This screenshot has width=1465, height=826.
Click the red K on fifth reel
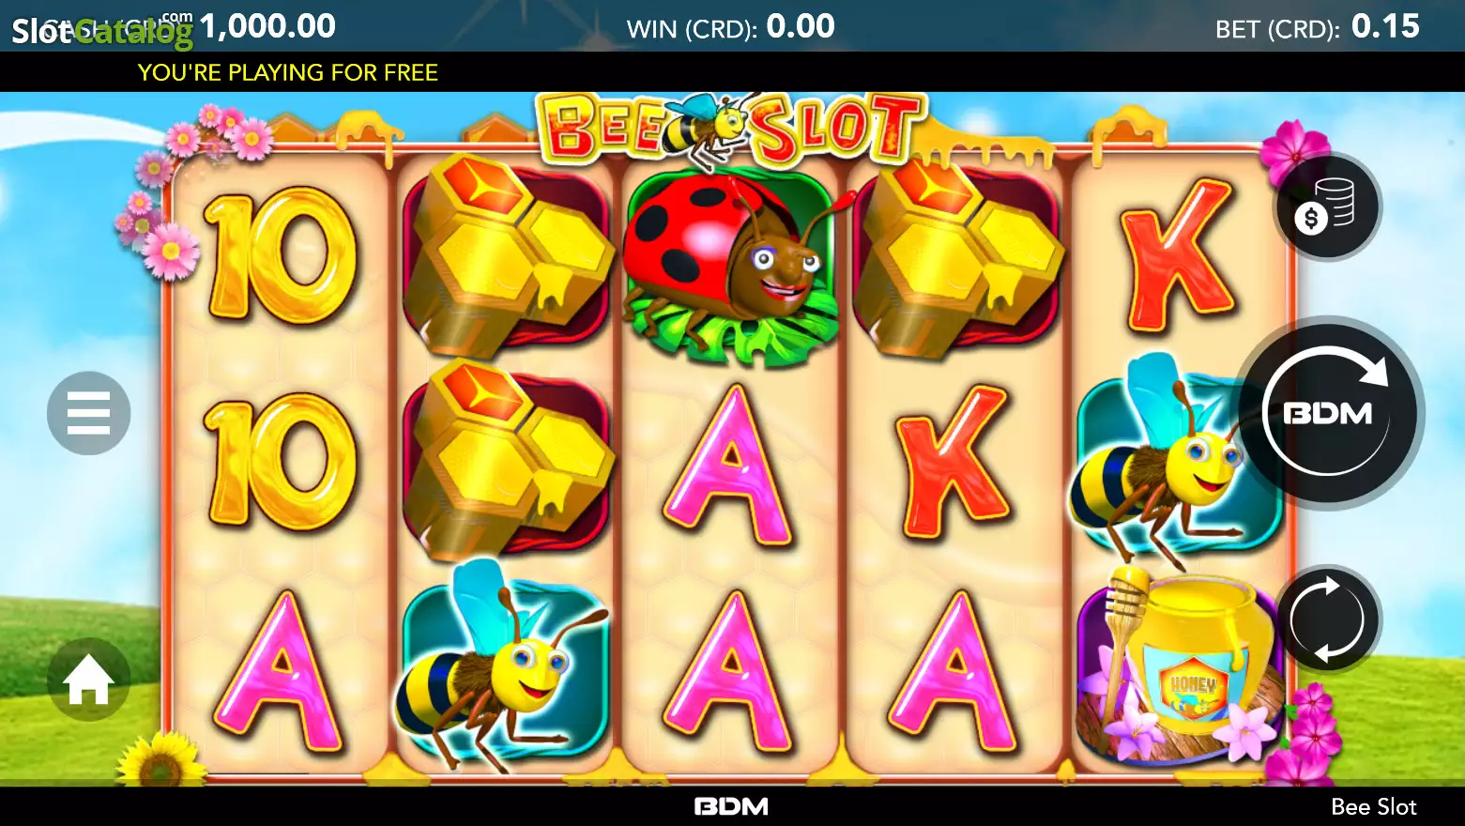(x=1179, y=256)
